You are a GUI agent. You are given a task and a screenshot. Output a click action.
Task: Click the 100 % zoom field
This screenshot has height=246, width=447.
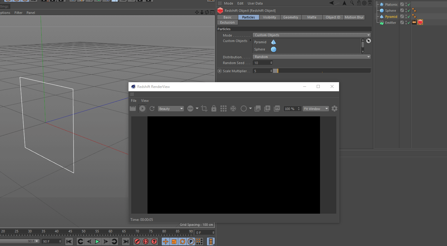(x=292, y=109)
